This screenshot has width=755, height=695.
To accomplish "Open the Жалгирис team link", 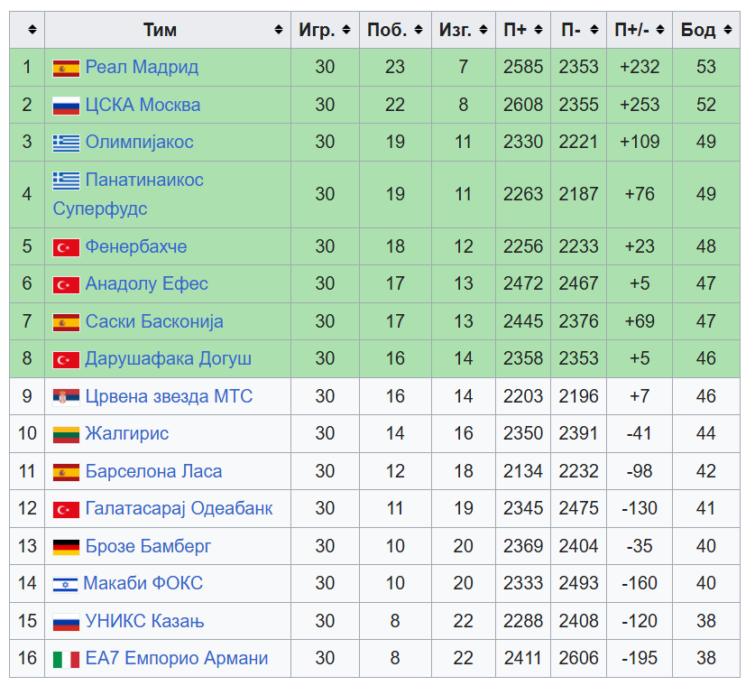I will [126, 433].
